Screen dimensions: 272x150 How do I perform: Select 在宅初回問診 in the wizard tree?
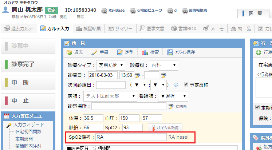click(x=28, y=132)
